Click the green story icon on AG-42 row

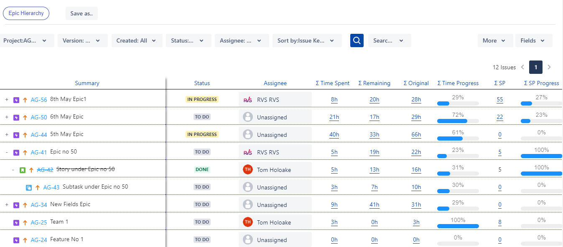22,169
